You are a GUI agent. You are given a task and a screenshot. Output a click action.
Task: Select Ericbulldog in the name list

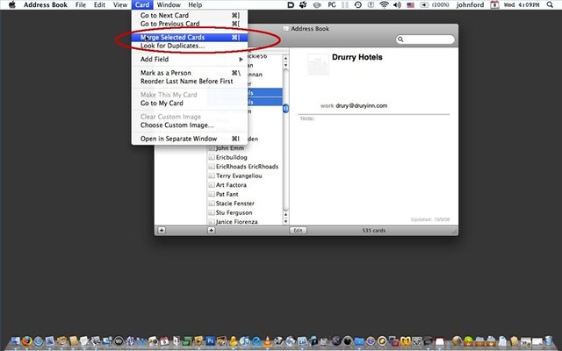click(232, 157)
